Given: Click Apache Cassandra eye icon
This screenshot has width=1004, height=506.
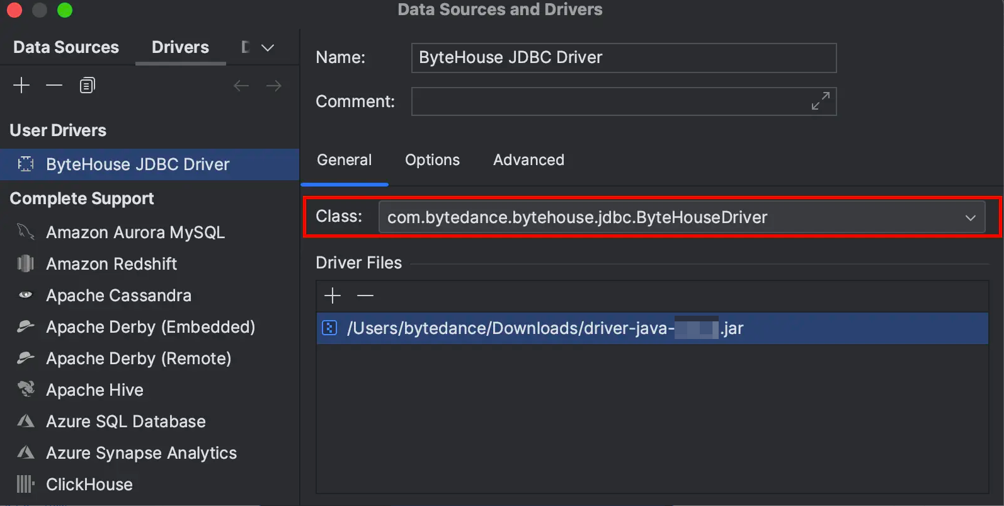Looking at the screenshot, I should 26,295.
